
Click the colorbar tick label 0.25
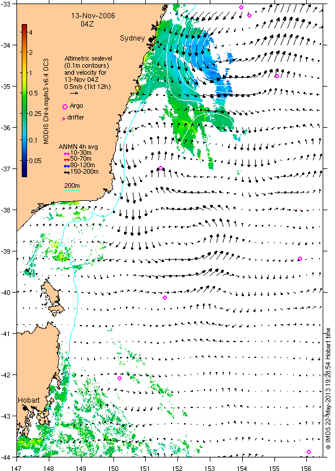(35, 114)
